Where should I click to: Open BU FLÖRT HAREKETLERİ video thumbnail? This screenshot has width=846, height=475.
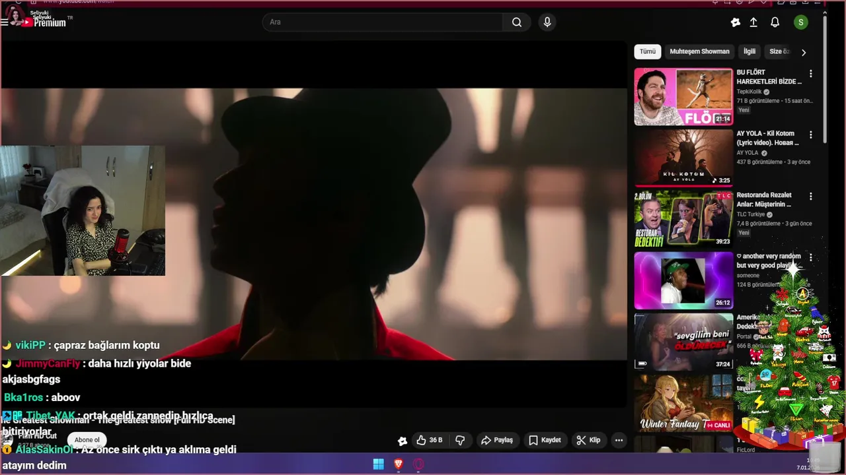point(683,96)
